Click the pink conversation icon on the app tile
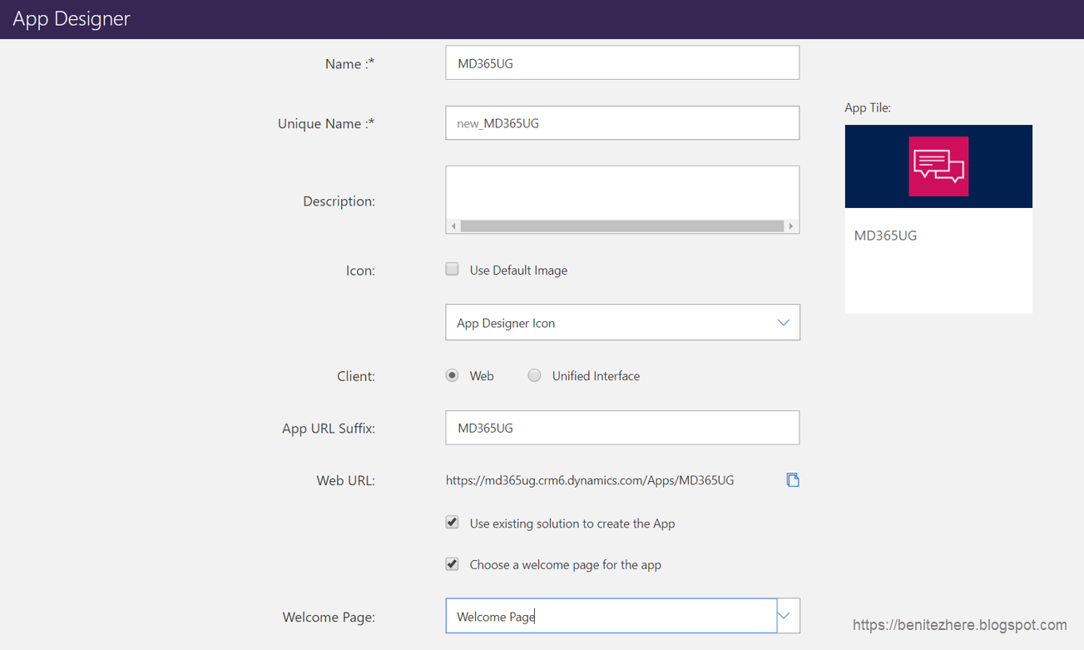 [938, 166]
